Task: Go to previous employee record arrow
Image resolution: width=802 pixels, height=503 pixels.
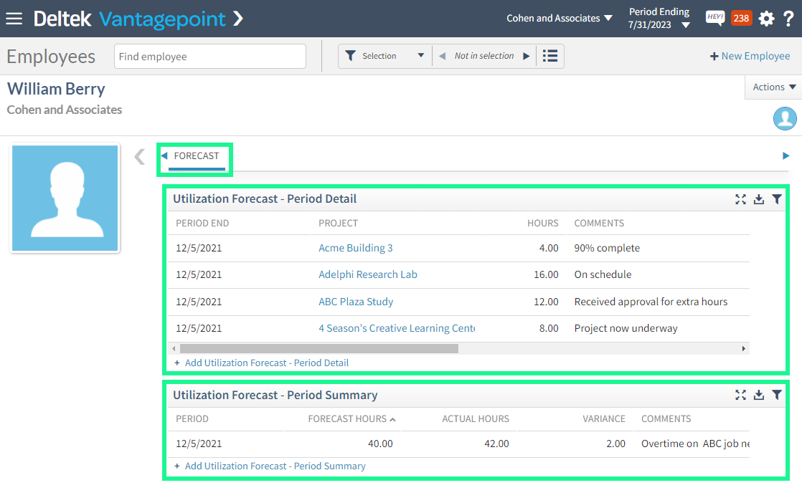Action: (443, 56)
